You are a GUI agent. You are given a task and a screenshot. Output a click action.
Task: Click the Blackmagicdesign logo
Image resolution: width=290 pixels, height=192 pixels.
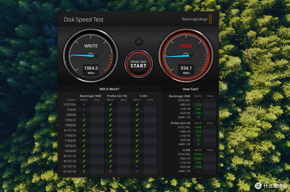pyautogui.click(x=197, y=19)
